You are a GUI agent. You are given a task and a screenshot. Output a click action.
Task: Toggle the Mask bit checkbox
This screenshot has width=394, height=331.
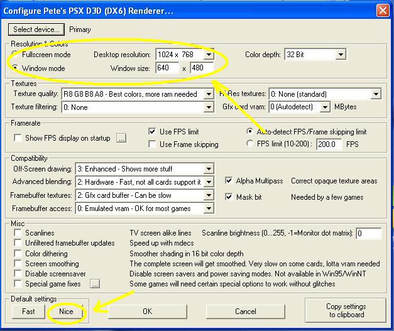click(229, 197)
